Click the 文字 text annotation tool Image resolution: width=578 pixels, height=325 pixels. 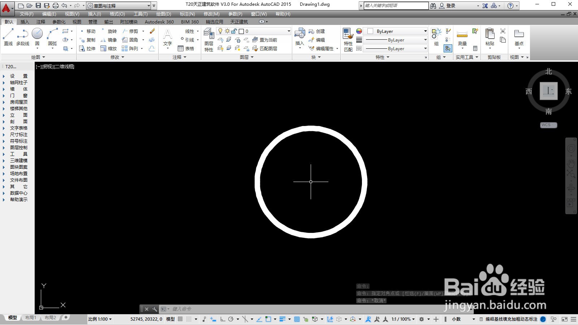tap(167, 38)
